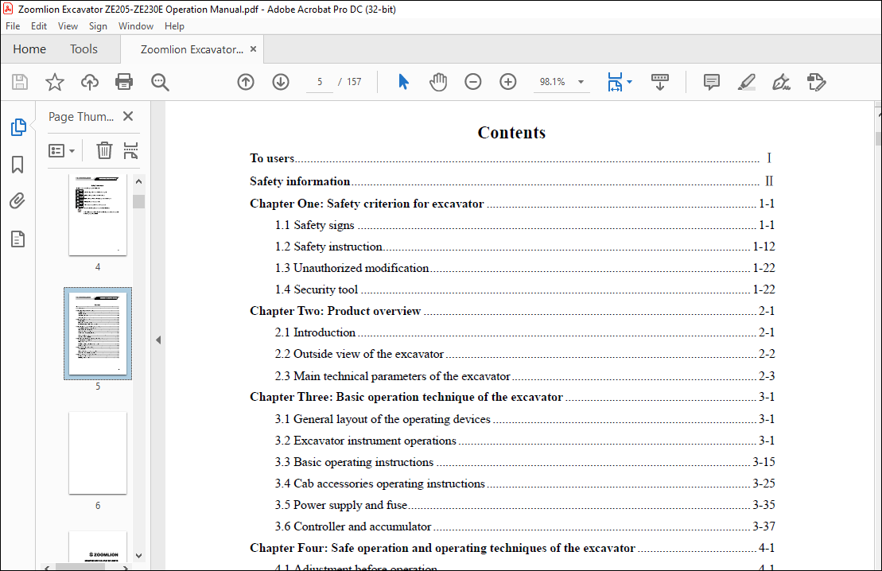Go to next page arrow
Image resolution: width=882 pixels, height=571 pixels.
tap(281, 82)
